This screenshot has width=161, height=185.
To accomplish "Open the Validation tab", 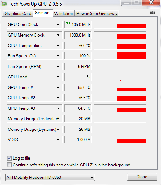I will 63,13.
